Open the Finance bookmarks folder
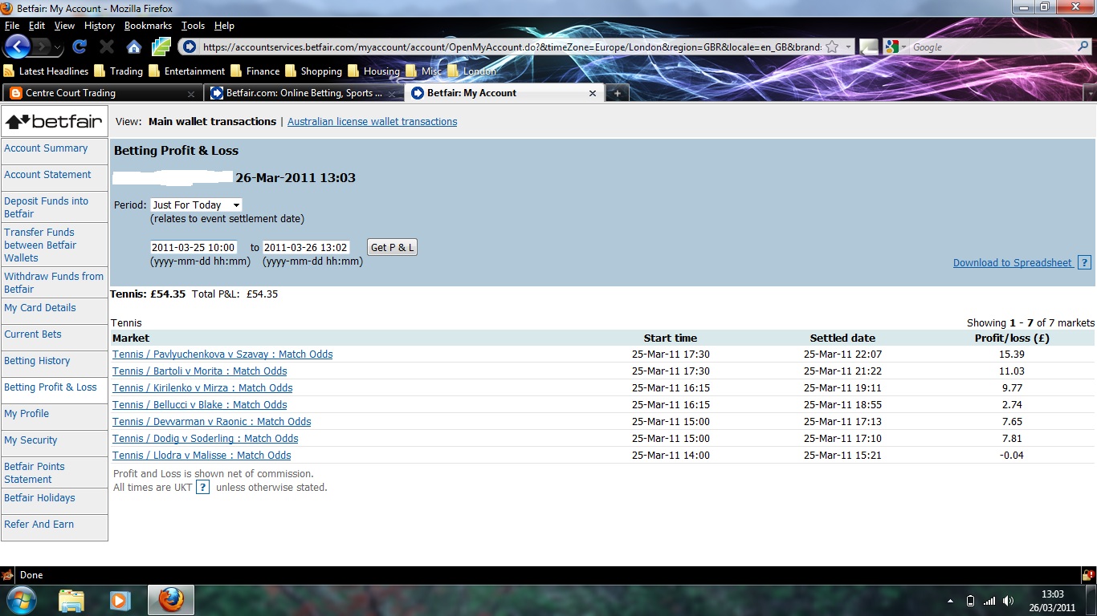 click(x=255, y=71)
